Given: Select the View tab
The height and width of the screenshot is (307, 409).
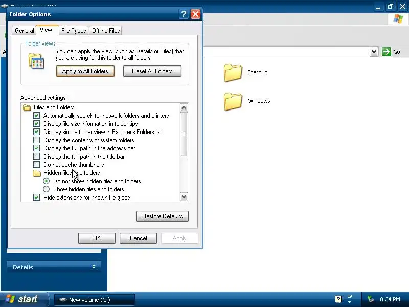Looking at the screenshot, I should (x=46, y=30).
